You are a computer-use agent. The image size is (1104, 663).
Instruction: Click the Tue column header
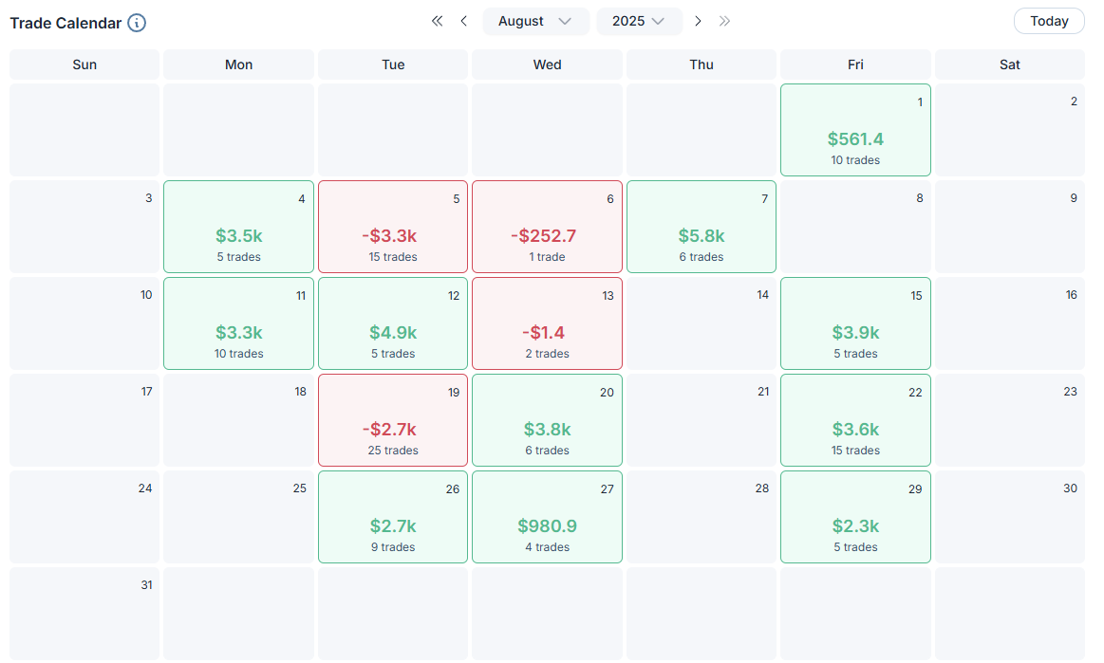click(393, 64)
